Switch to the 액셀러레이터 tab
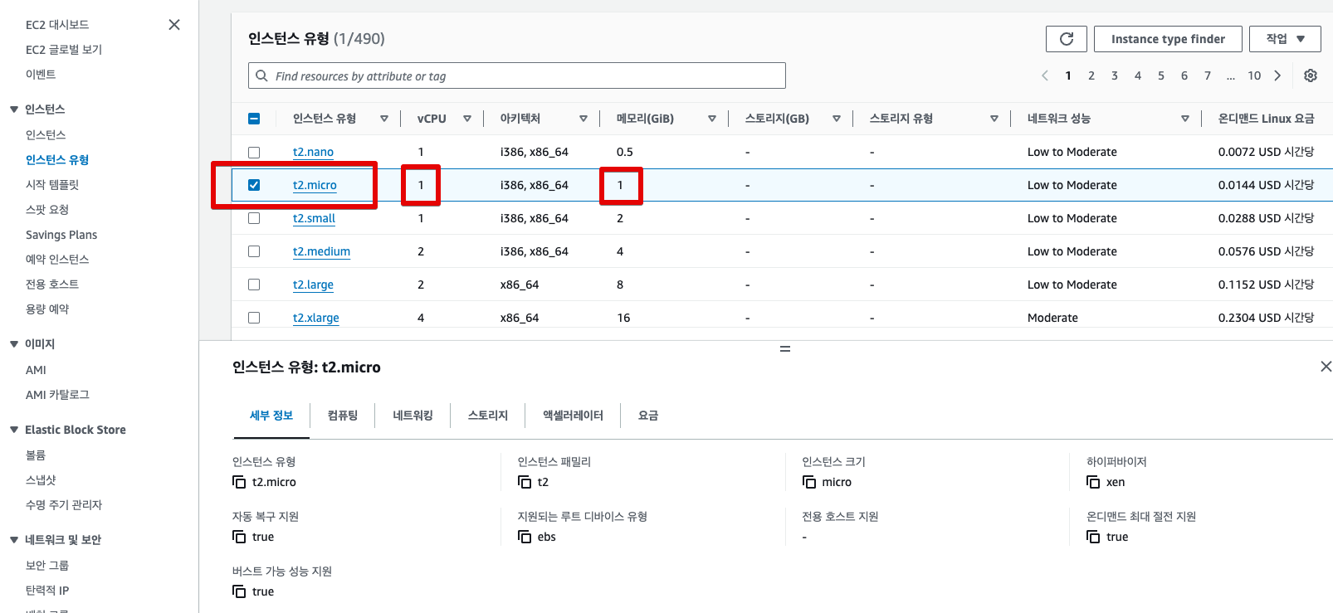The image size is (1333, 613). pos(574,416)
